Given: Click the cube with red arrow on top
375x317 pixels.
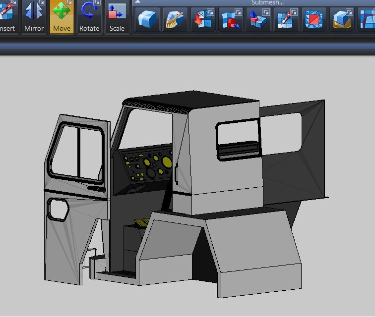Looking at the screenshot, I should [x=259, y=20].
